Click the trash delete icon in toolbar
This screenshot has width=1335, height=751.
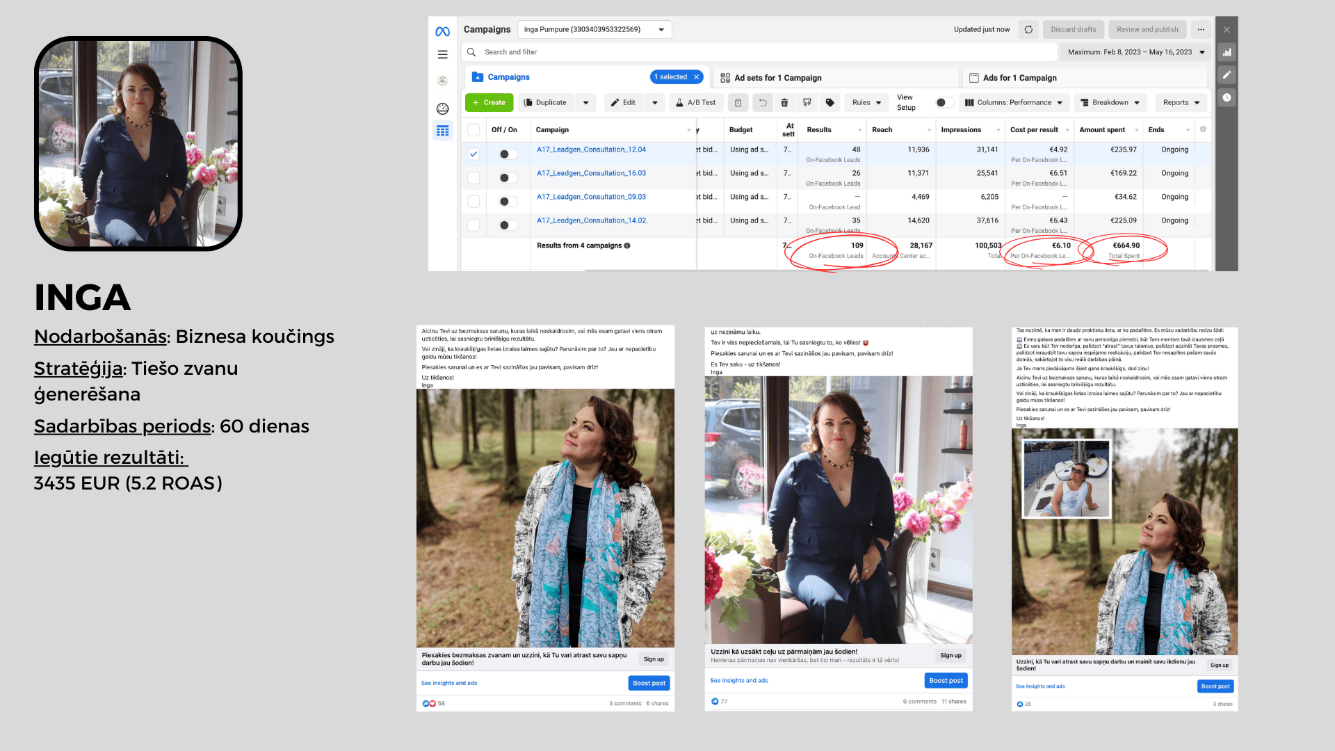[x=784, y=103]
